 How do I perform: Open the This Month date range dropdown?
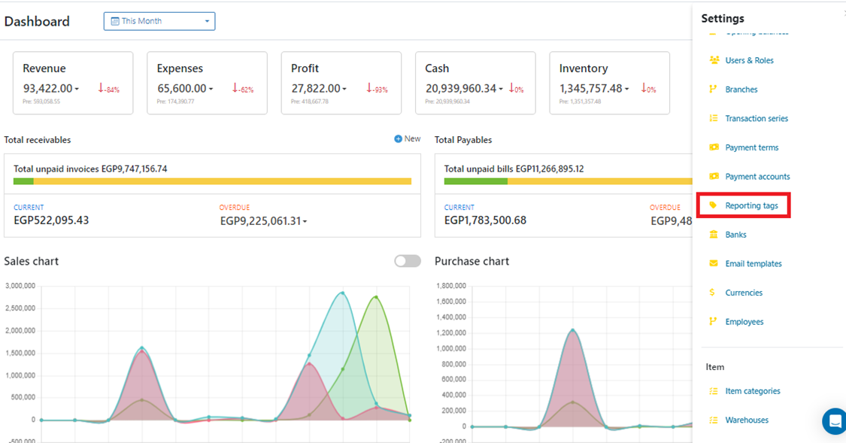point(159,21)
